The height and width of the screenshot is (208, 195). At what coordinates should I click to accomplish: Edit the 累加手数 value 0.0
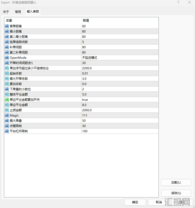tap(120, 84)
